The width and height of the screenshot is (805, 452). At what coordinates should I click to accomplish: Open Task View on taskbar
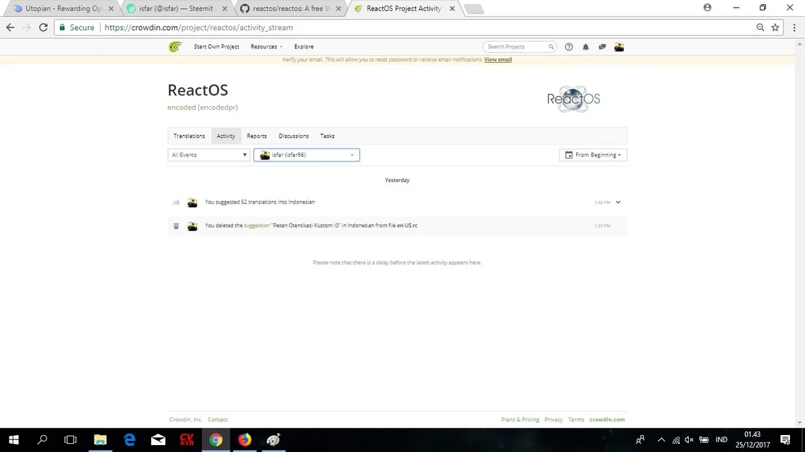coord(71,439)
